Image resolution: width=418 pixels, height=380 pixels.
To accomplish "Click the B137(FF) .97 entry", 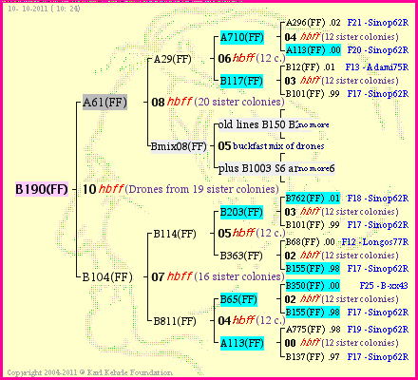I will pyautogui.click(x=313, y=357).
